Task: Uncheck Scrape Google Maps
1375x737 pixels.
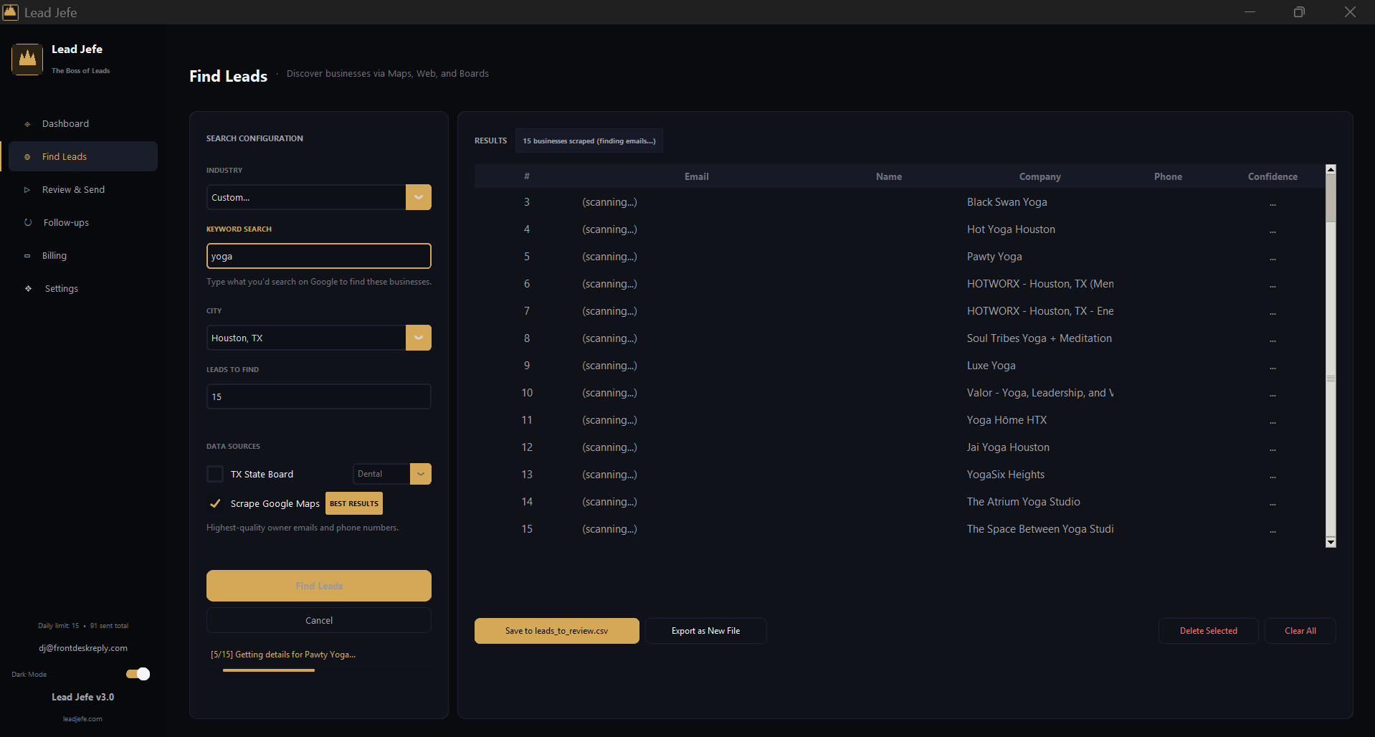Action: pyautogui.click(x=214, y=503)
